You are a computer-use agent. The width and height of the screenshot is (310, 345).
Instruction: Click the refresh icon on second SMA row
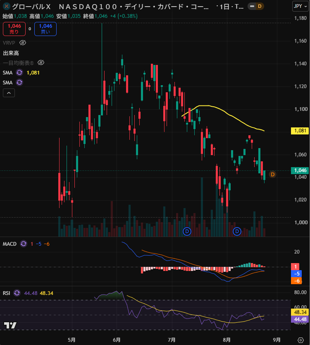pyautogui.click(x=19, y=82)
